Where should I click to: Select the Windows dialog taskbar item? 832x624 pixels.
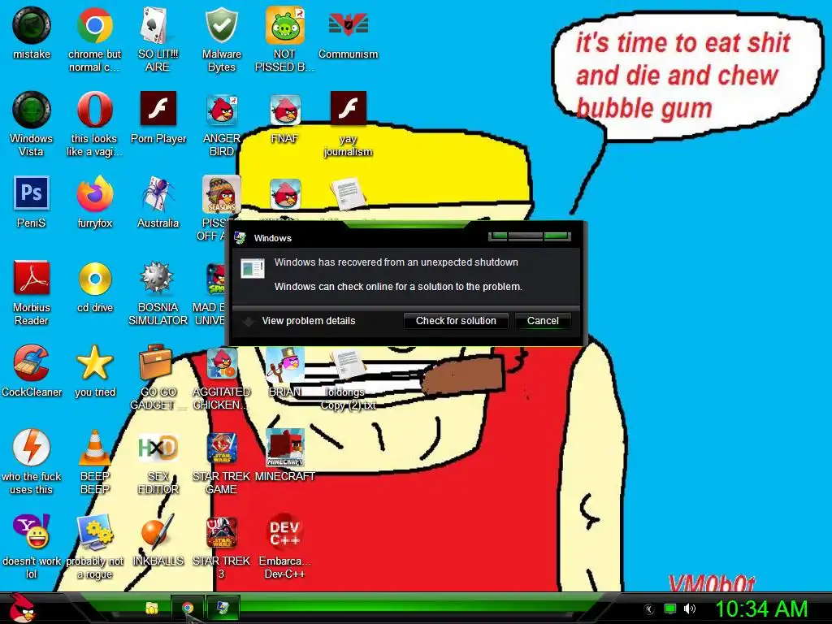pos(223,609)
